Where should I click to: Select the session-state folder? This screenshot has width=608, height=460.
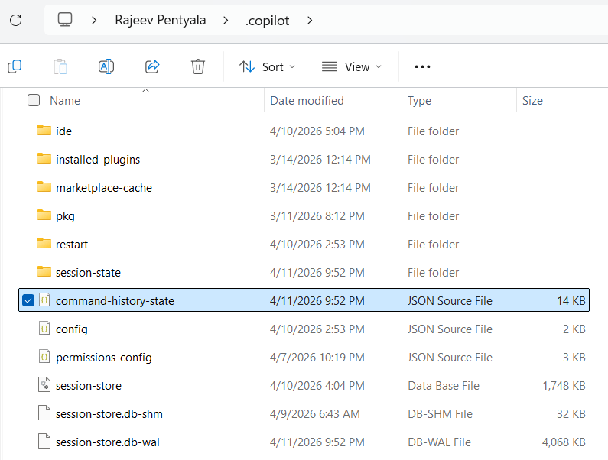coord(88,272)
